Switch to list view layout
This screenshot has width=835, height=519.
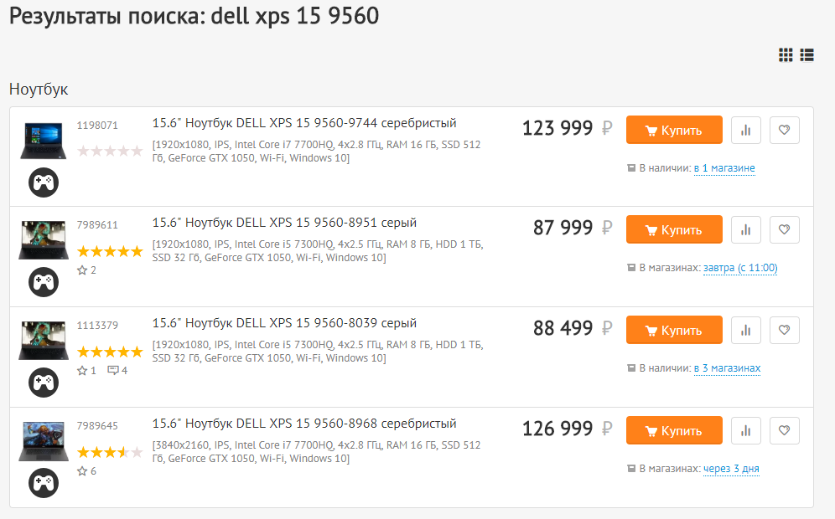[x=807, y=55]
